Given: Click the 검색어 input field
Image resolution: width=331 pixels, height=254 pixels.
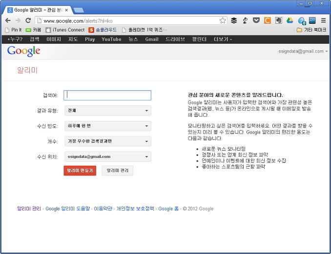Looking at the screenshot, I should [107, 95].
